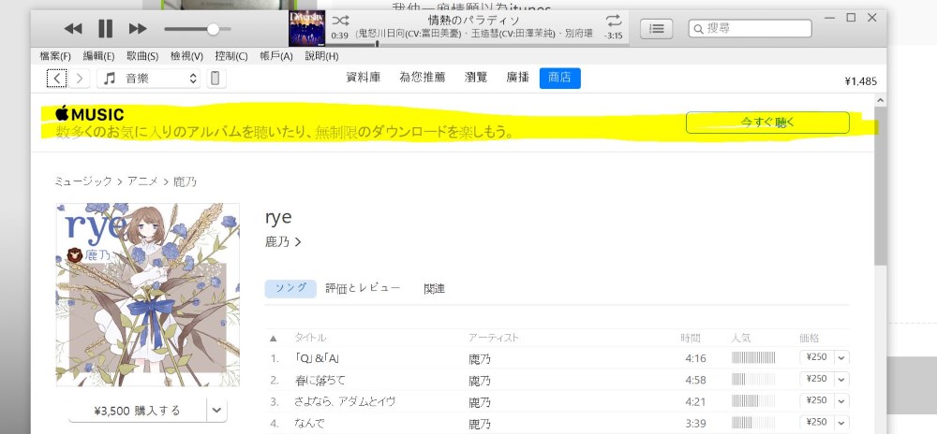Select song さよなら、アダムとイヴ
The width and height of the screenshot is (937, 434).
pyautogui.click(x=345, y=402)
